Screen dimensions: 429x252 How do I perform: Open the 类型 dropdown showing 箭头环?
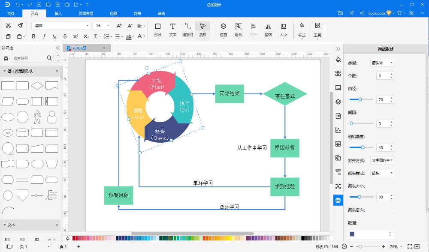[x=382, y=63]
